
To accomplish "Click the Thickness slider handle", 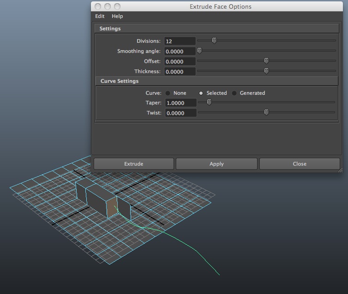I will (266, 71).
